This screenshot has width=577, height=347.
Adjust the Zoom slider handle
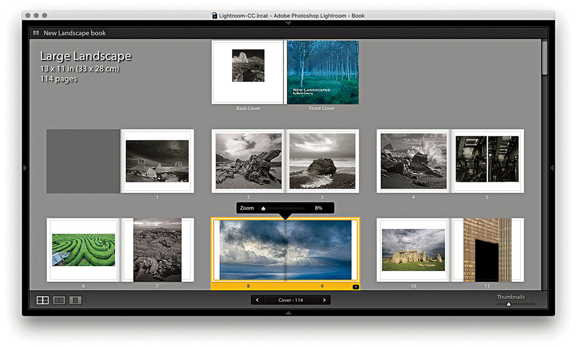pyautogui.click(x=264, y=208)
